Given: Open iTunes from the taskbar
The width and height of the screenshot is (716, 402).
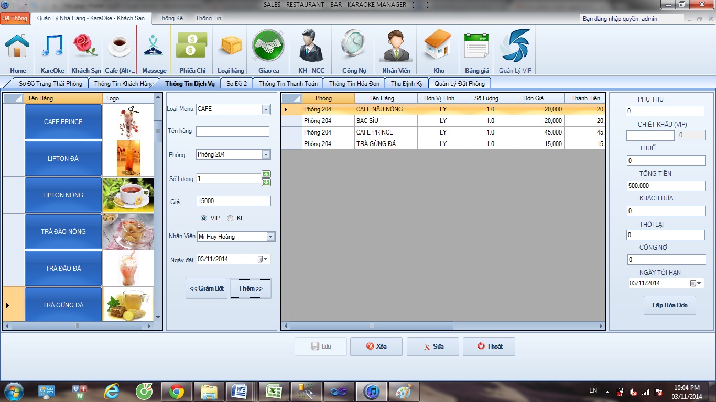Looking at the screenshot, I should pyautogui.click(x=372, y=392).
